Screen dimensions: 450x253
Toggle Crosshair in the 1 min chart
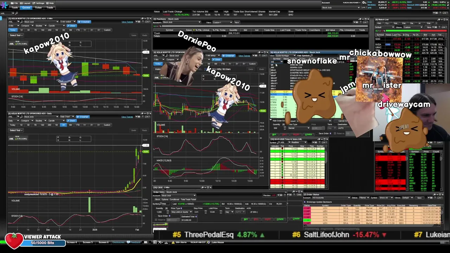229,56
